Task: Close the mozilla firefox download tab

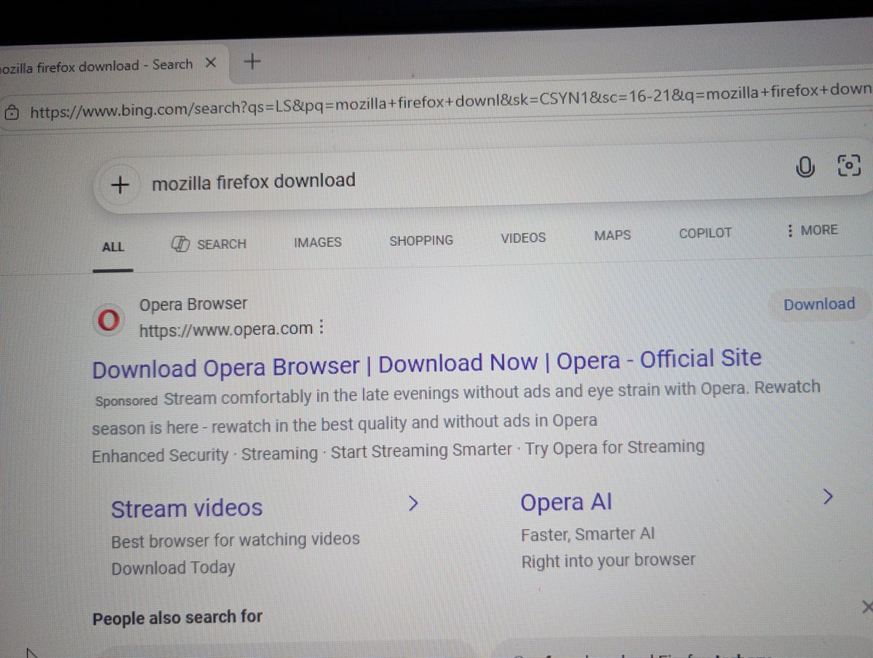Action: [210, 63]
